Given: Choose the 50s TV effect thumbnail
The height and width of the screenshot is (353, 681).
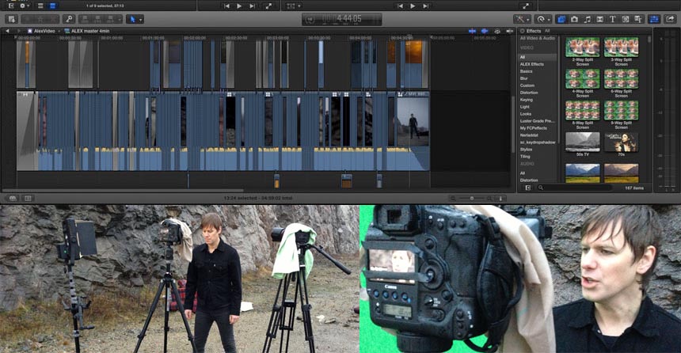Looking at the screenshot, I should click(x=582, y=141).
